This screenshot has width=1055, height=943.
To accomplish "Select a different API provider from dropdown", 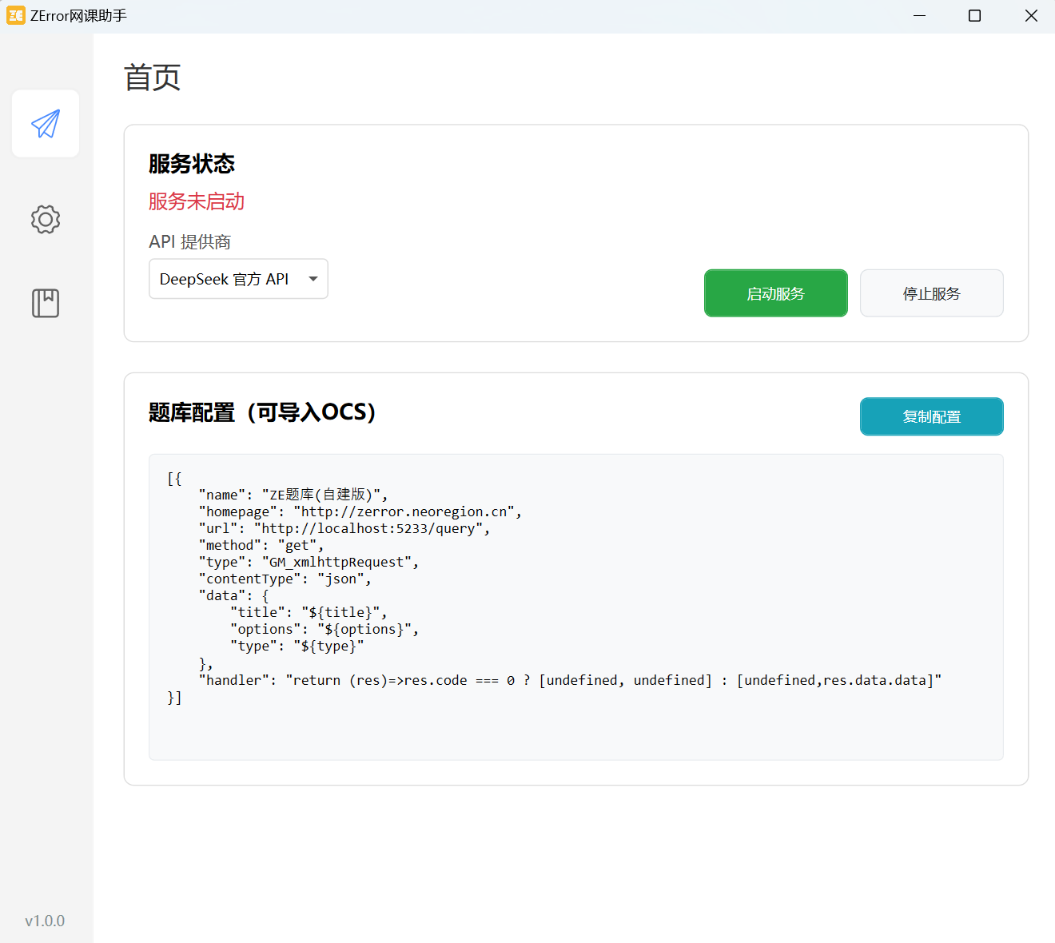I will (238, 278).
